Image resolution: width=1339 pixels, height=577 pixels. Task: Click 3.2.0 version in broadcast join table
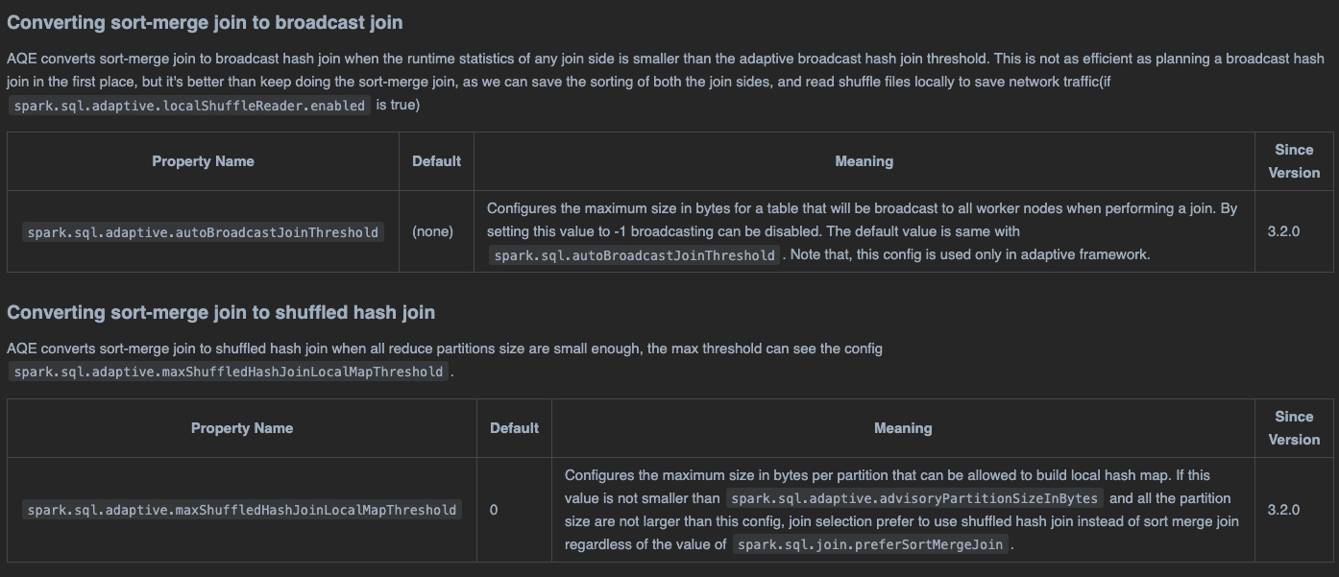[1283, 231]
